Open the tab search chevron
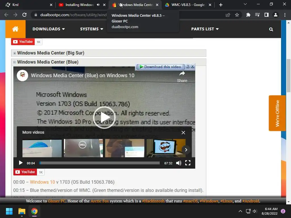 point(245,4)
